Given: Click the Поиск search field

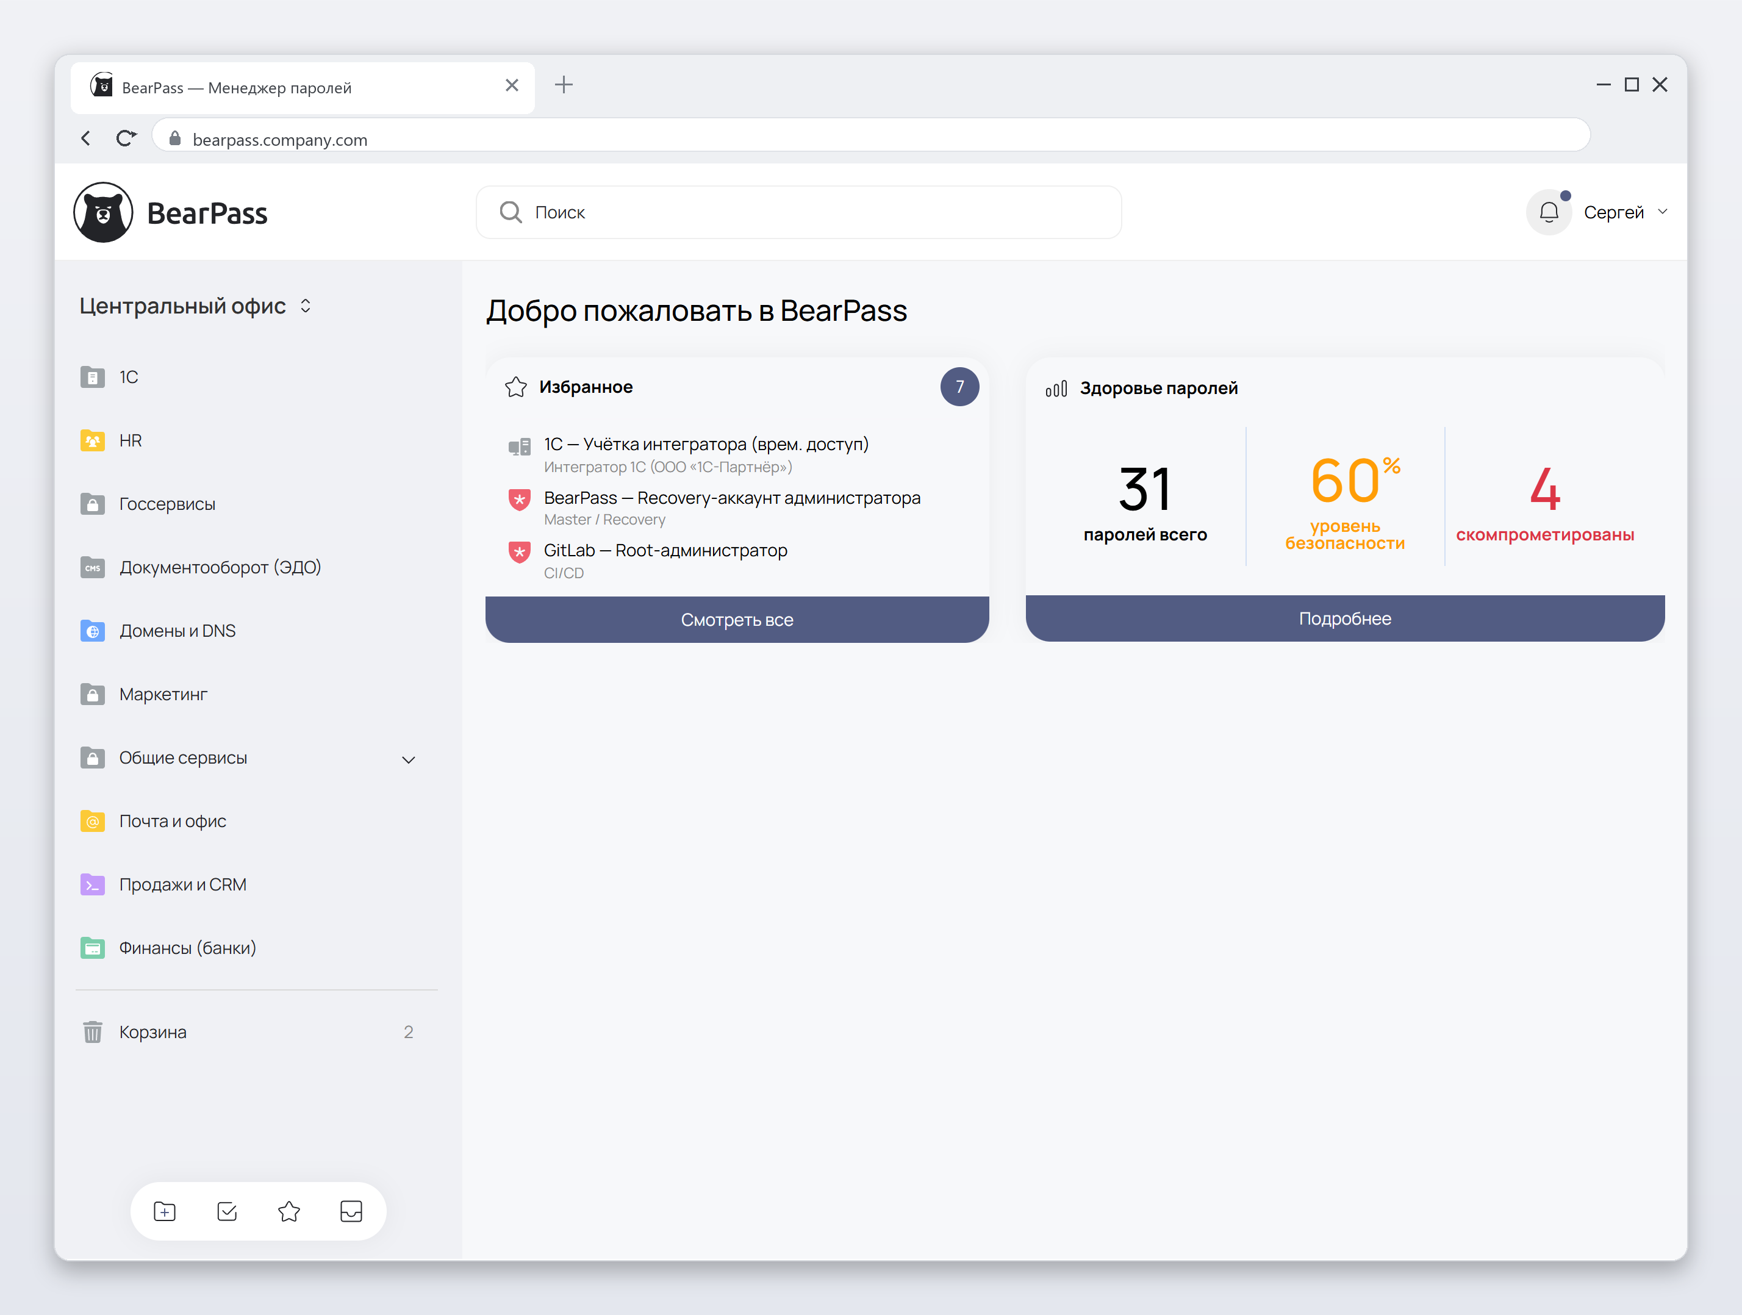Looking at the screenshot, I should click(798, 212).
